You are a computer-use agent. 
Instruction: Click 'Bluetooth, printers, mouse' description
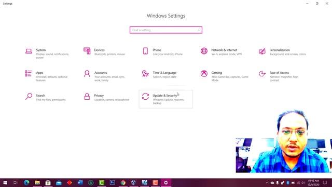(109, 54)
